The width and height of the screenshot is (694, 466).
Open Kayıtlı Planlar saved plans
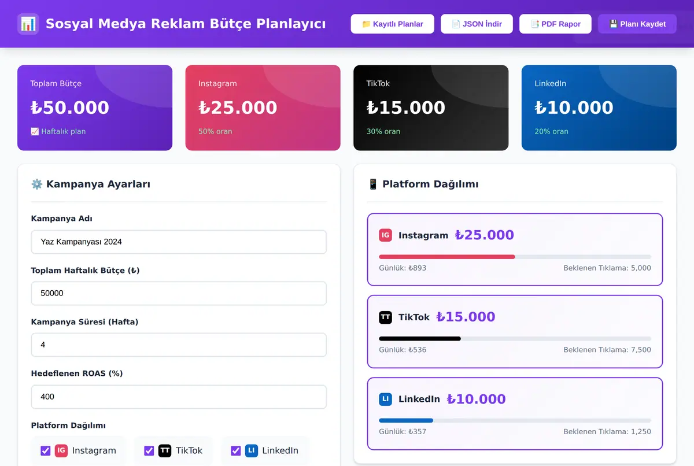point(392,24)
